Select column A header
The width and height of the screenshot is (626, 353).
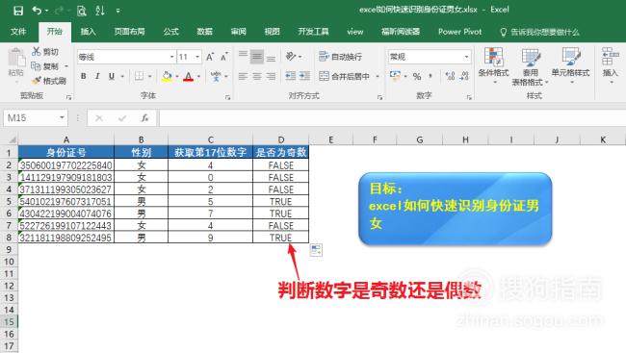coord(66,139)
